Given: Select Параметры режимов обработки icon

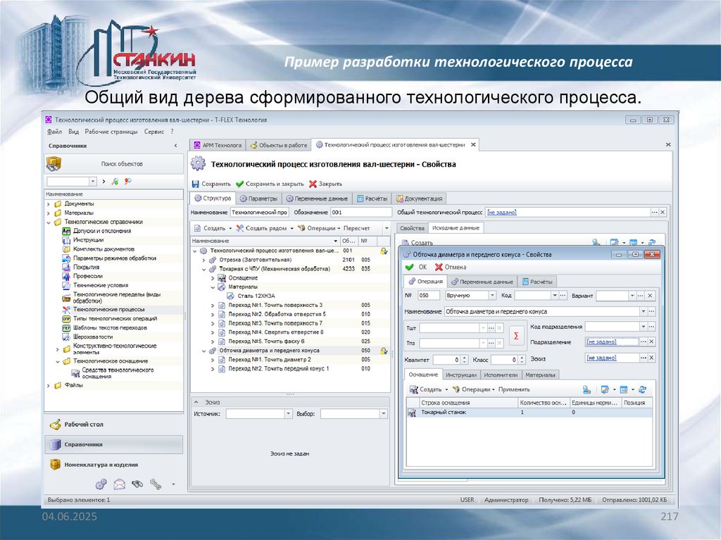Looking at the screenshot, I should (66, 258).
